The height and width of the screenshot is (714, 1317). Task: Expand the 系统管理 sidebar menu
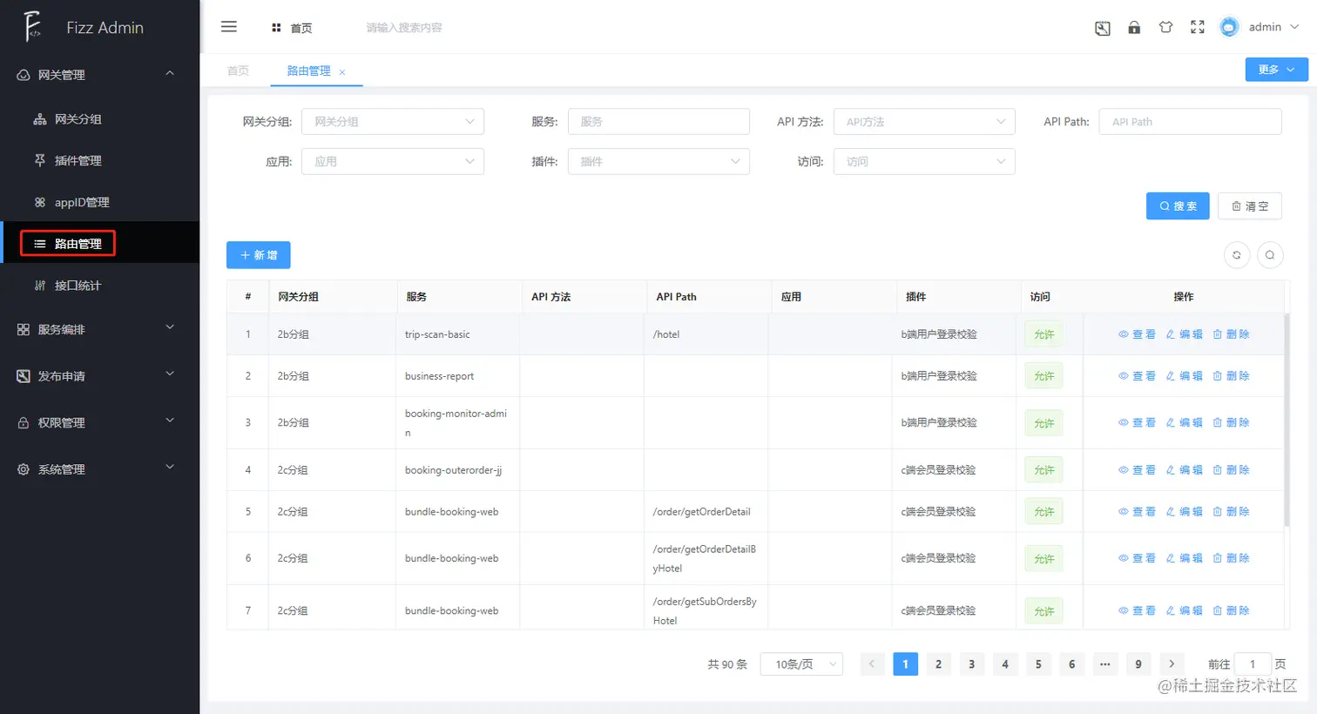[x=99, y=468]
